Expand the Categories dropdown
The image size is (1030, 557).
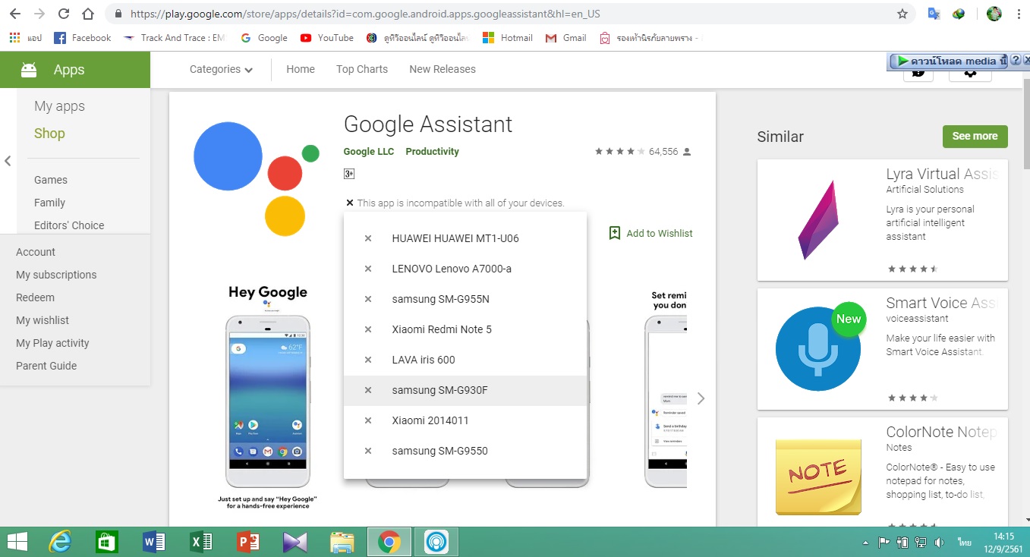(x=221, y=69)
